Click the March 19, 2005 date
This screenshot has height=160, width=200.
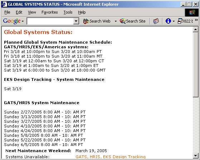(x=91, y=151)
